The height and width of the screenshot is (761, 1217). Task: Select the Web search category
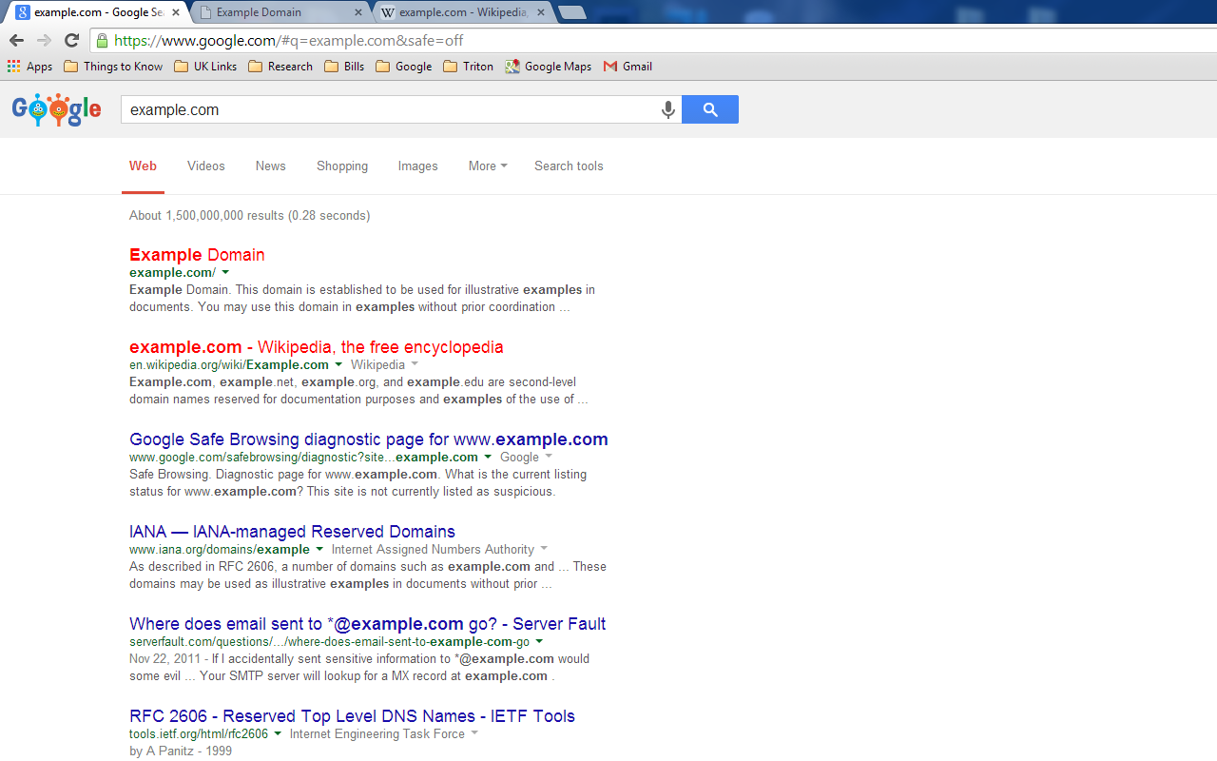click(x=143, y=166)
